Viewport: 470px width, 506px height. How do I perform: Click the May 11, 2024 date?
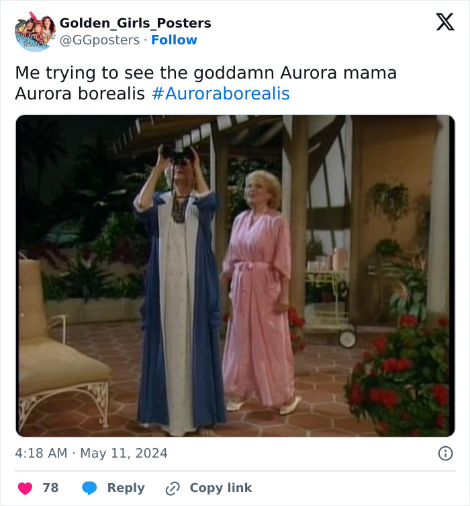(x=124, y=453)
